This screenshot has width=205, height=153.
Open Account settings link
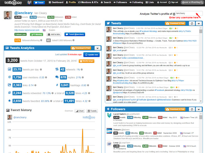[x=162, y=2]
